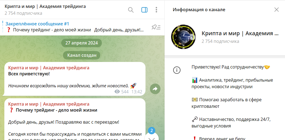The width and height of the screenshot is (285, 140).
Task: Click the italic 'Начинаем возрождать нашу академию' text
Action: (x=68, y=86)
